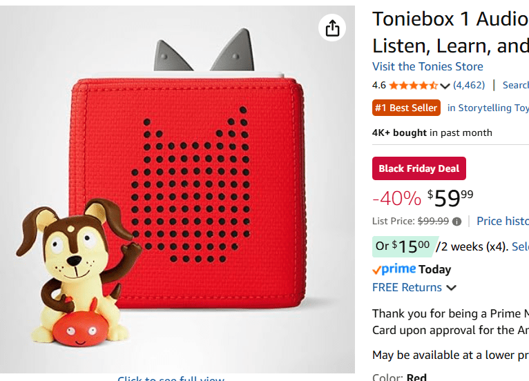The image size is (529, 381).
Task: Open the 4,462 customer ratings link
Action: tap(469, 86)
